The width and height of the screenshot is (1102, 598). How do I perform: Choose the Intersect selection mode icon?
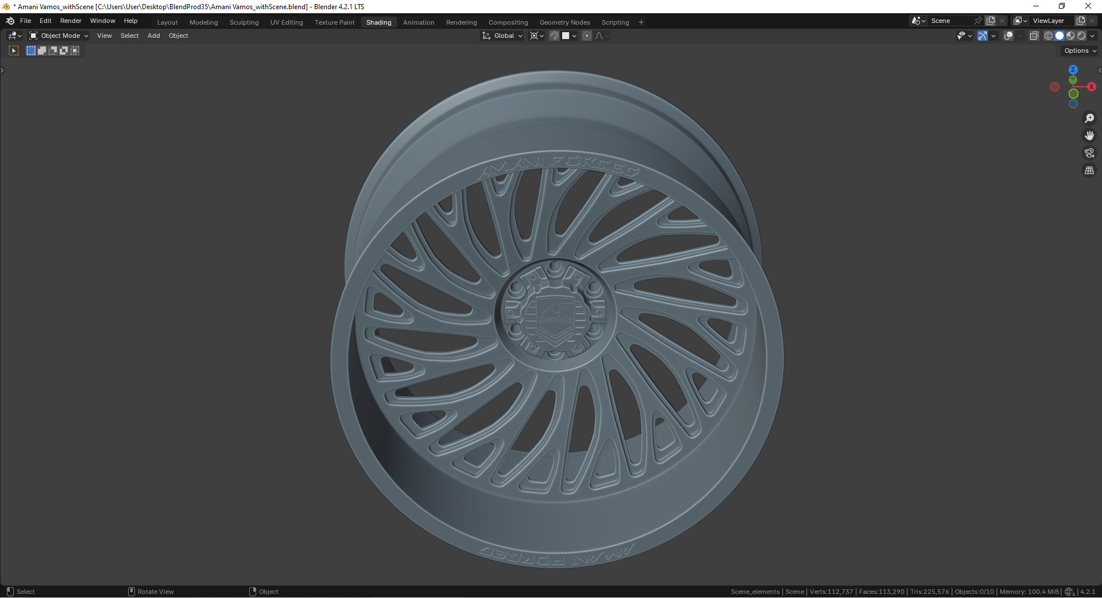(75, 51)
